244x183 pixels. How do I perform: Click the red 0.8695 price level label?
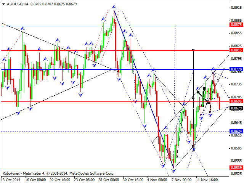pyautogui.click(x=236, y=101)
